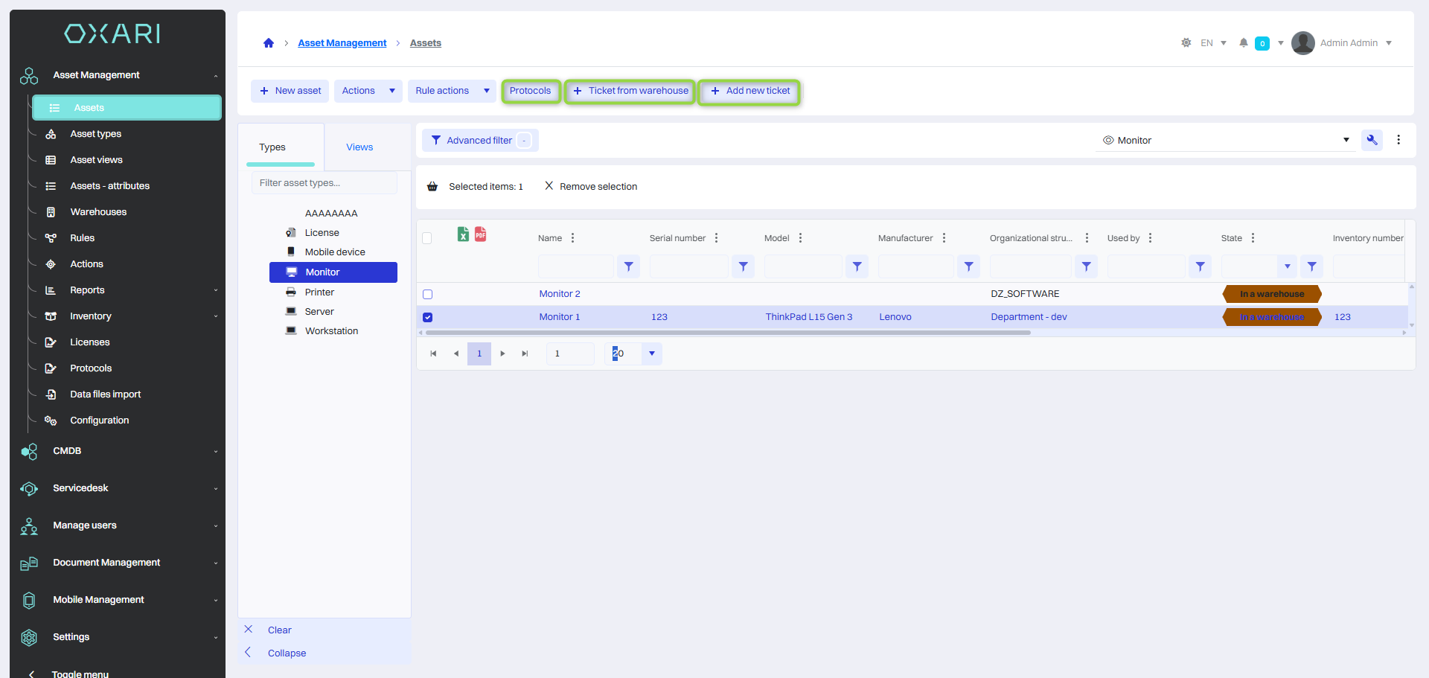
Task: Click the Filter asset types input field
Action: pyautogui.click(x=324, y=183)
